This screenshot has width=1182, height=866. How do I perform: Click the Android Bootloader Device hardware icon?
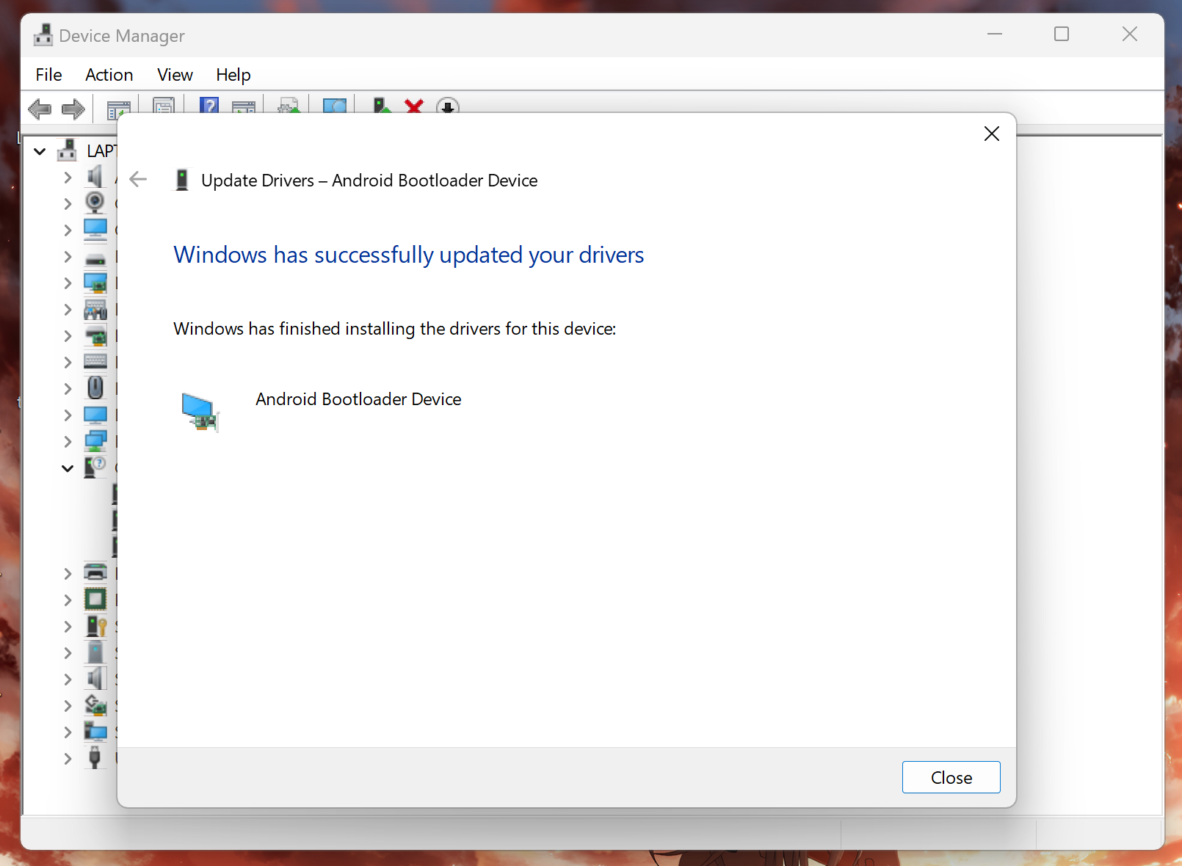click(200, 411)
